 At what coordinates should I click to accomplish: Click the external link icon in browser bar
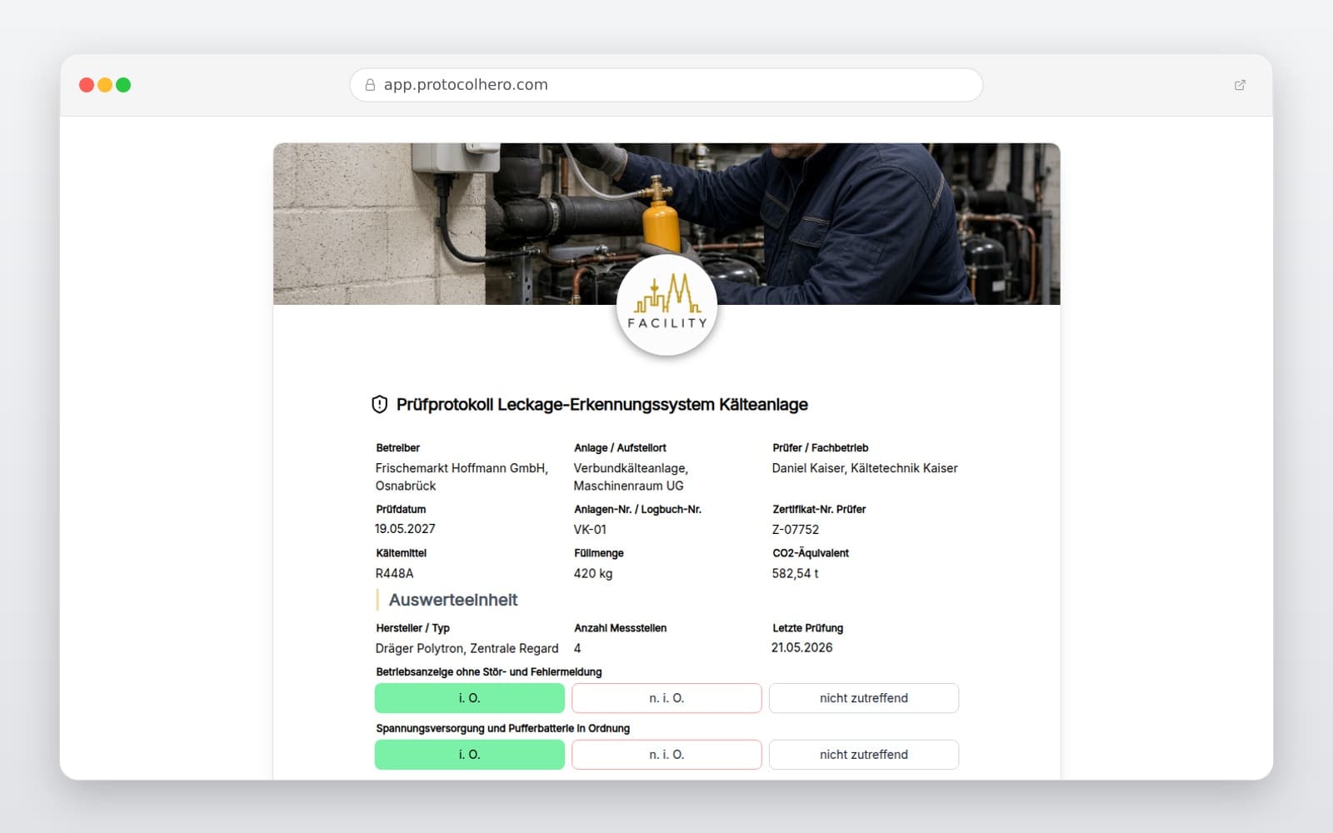[x=1240, y=85]
